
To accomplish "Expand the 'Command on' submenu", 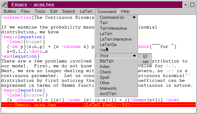I will click(116, 17).
